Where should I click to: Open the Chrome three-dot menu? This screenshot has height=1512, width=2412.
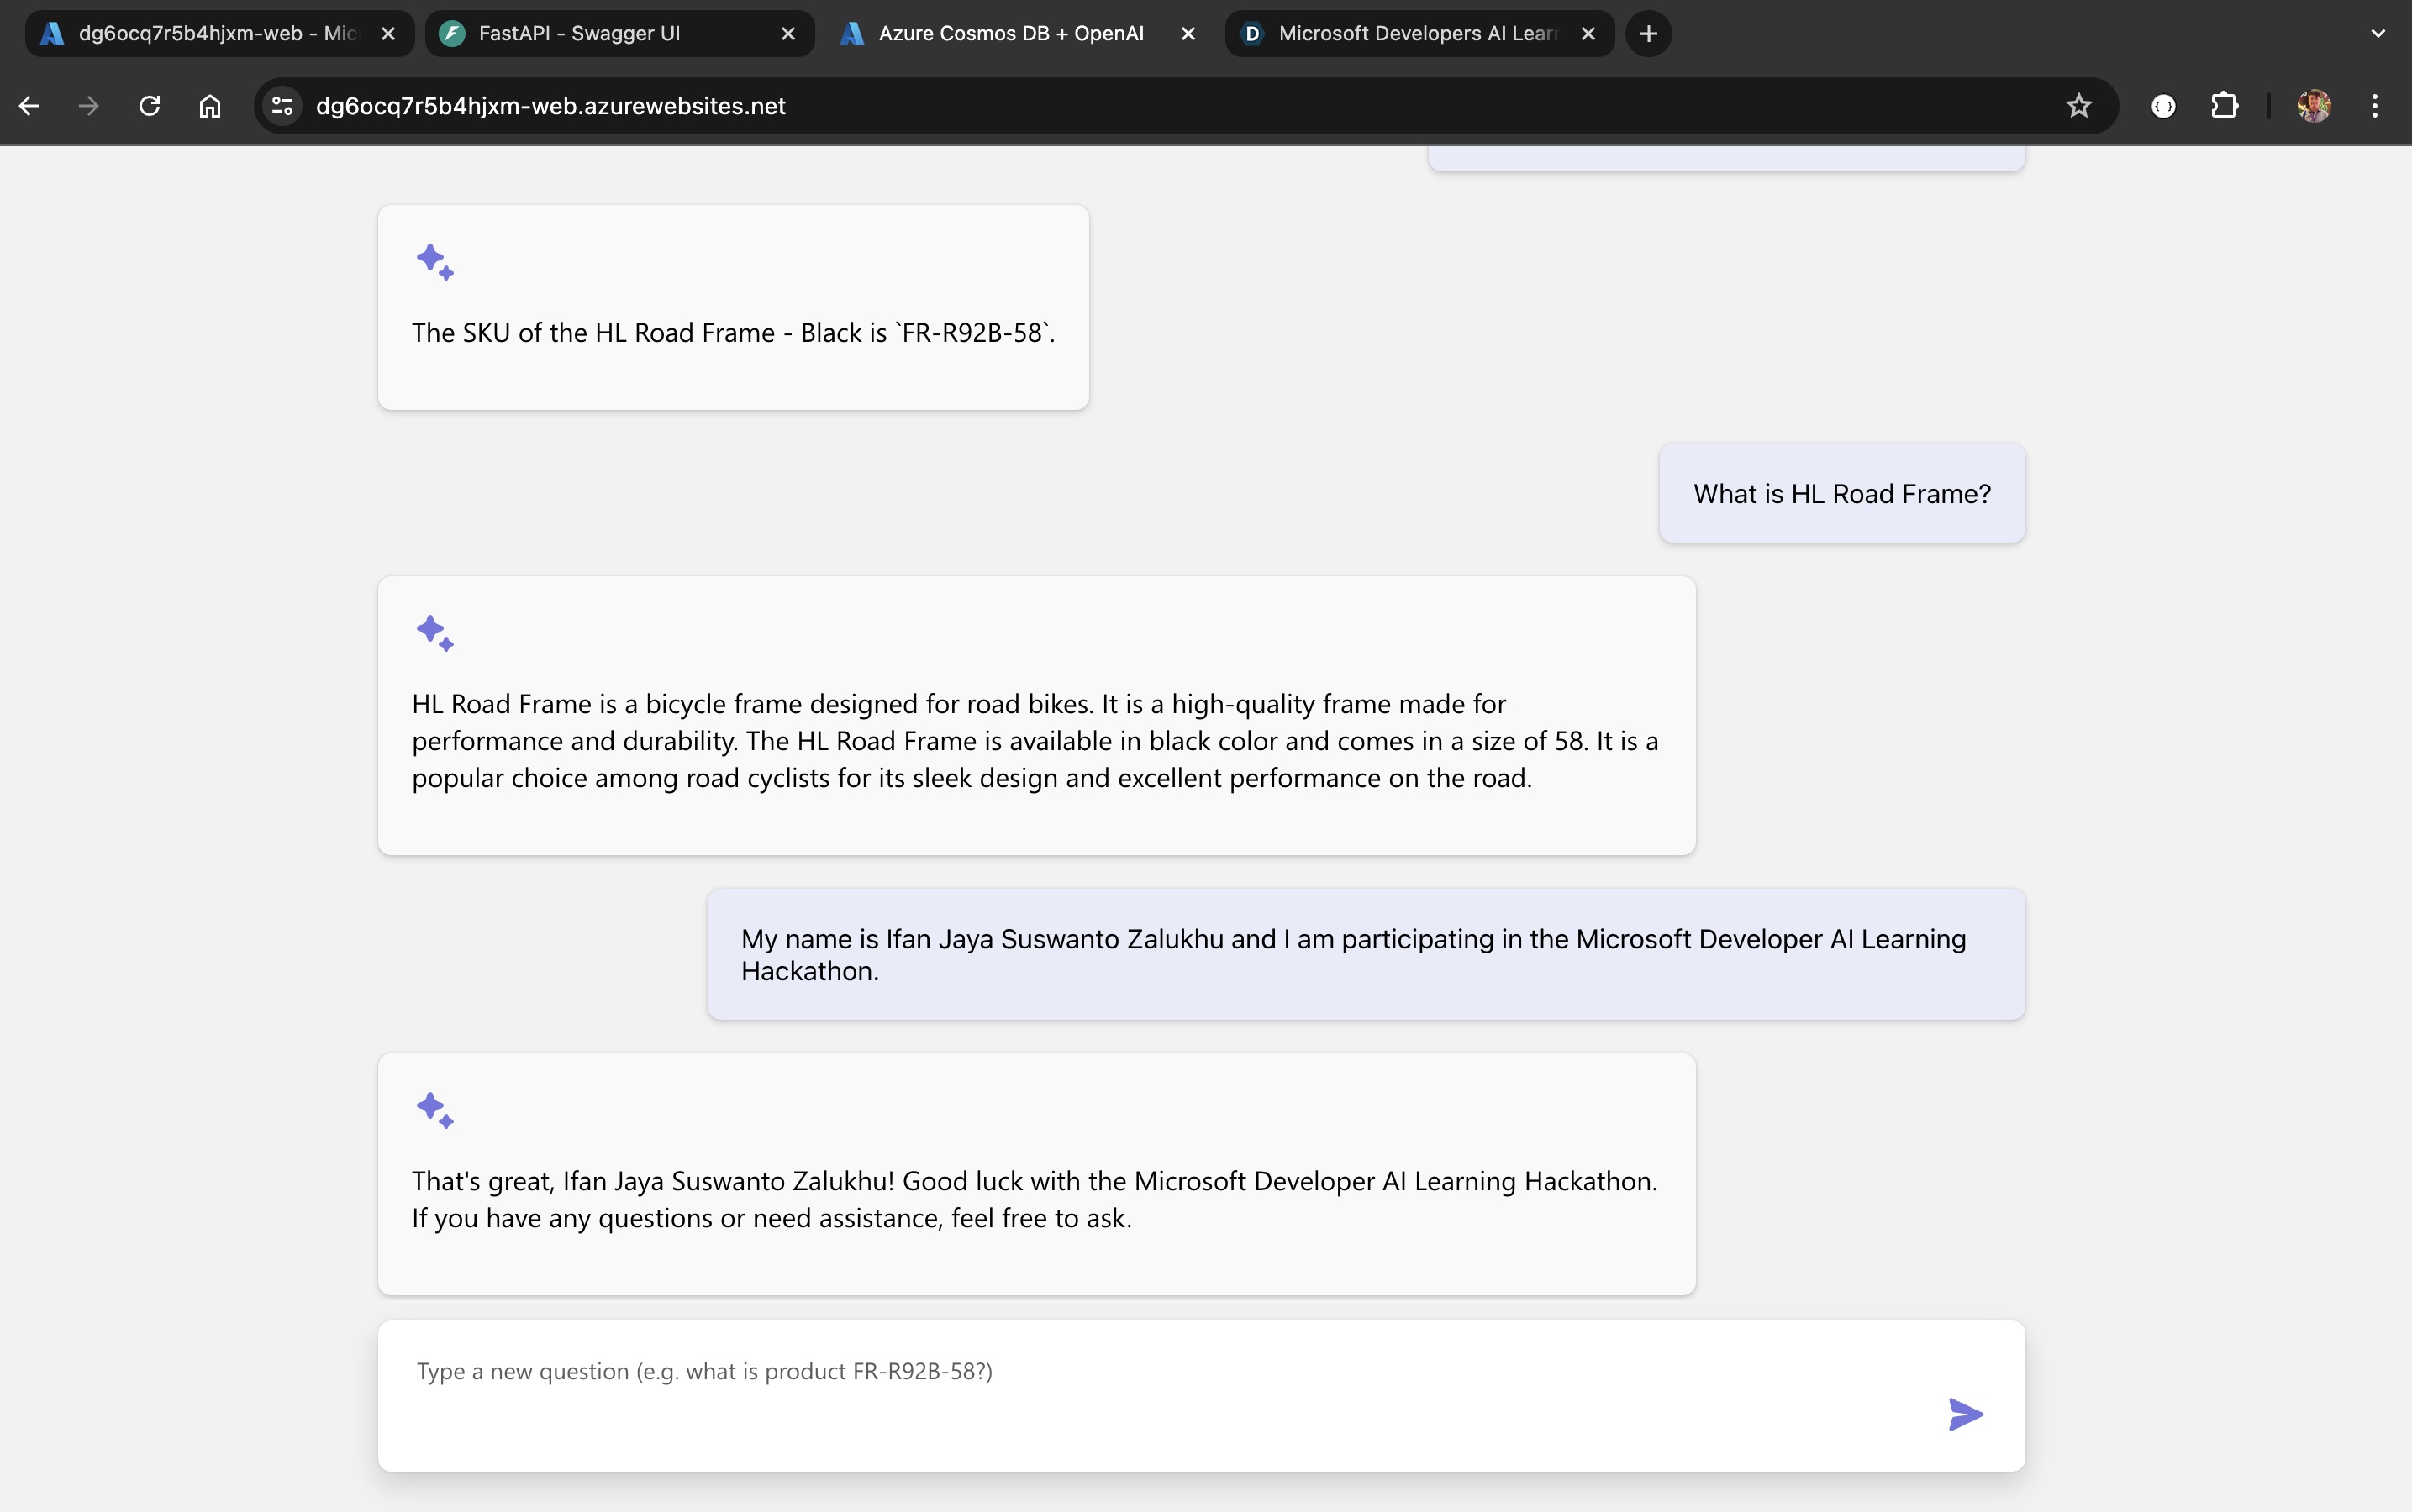coord(2374,106)
